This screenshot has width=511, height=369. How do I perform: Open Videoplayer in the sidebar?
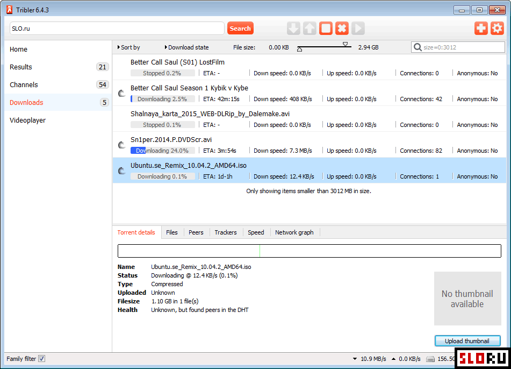58,120
